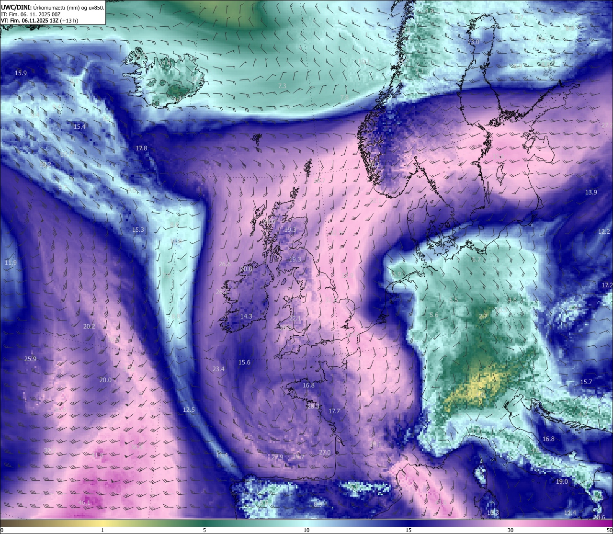Image resolution: width=613 pixels, height=534 pixels.
Task: Click the UWC/DINI title line
Action: (53, 7)
